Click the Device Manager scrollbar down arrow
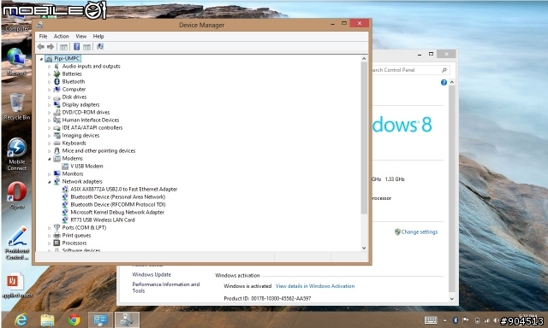This screenshot has height=328, width=548. 364,248
